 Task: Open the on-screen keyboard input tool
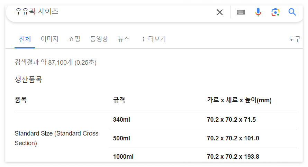[x=241, y=12]
